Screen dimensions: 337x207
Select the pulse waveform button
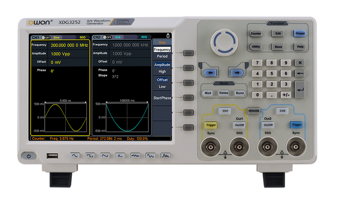[x=120, y=156]
